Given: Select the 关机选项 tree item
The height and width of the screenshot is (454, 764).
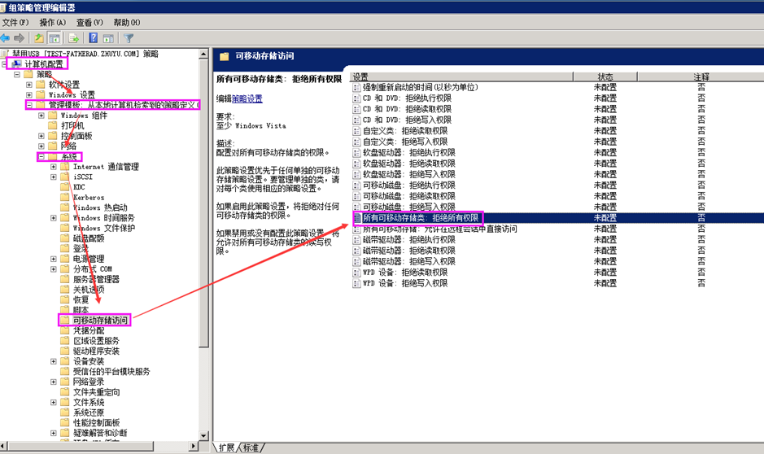Looking at the screenshot, I should (x=89, y=290).
